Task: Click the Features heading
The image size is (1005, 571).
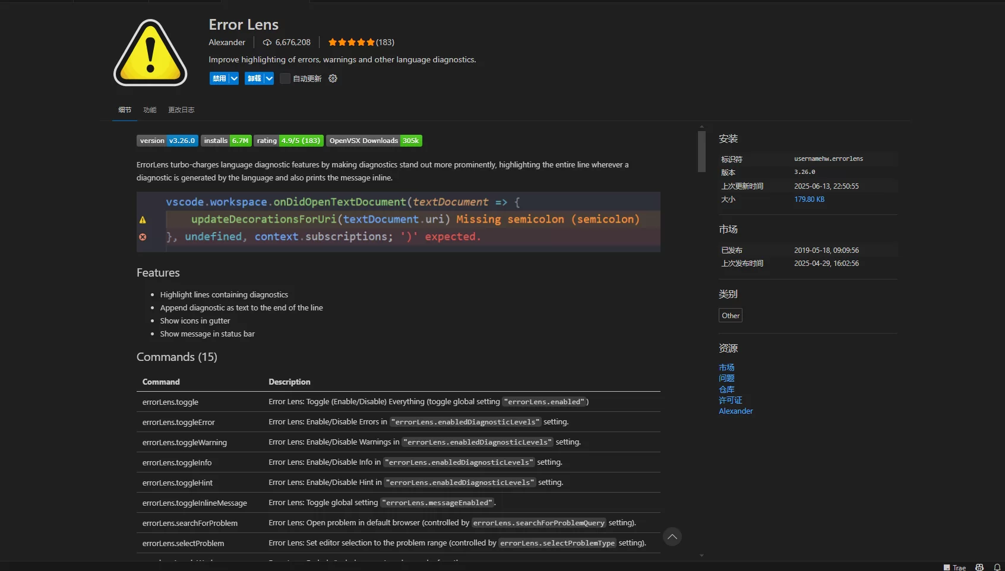Action: pyautogui.click(x=158, y=272)
